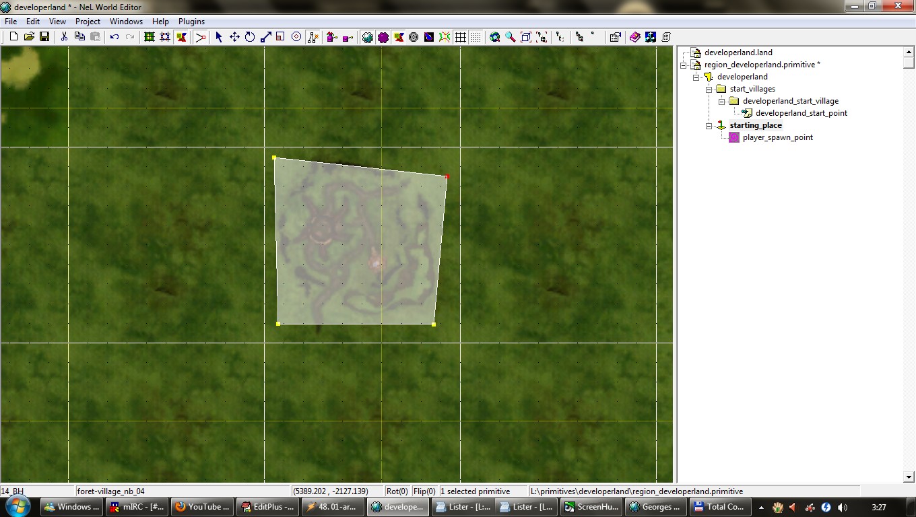Click the red vertex of the polygon
Viewport: 916px width, 517px height.
click(x=447, y=177)
